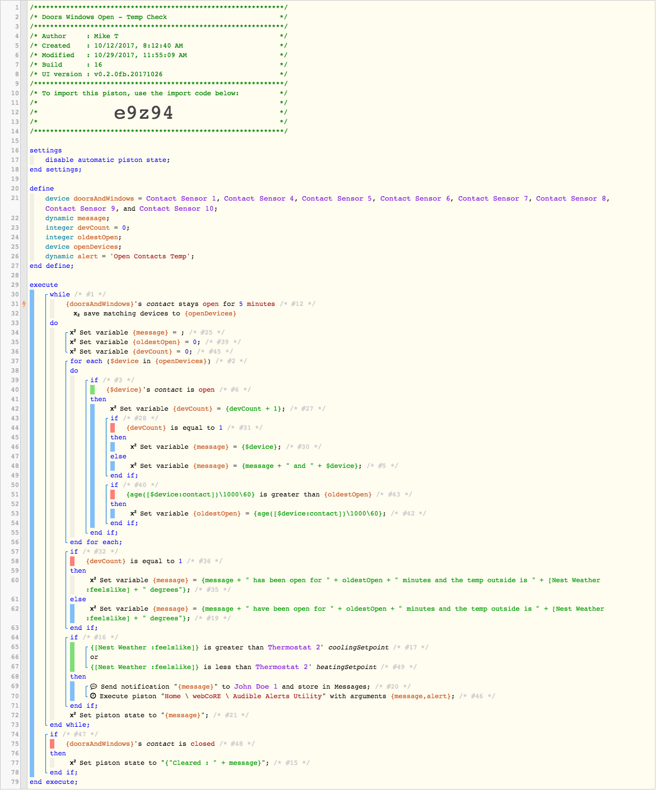Viewport: 660px width, 794px height.
Task: Click John Doe 1 in the Send notification line
Action: 256,686
